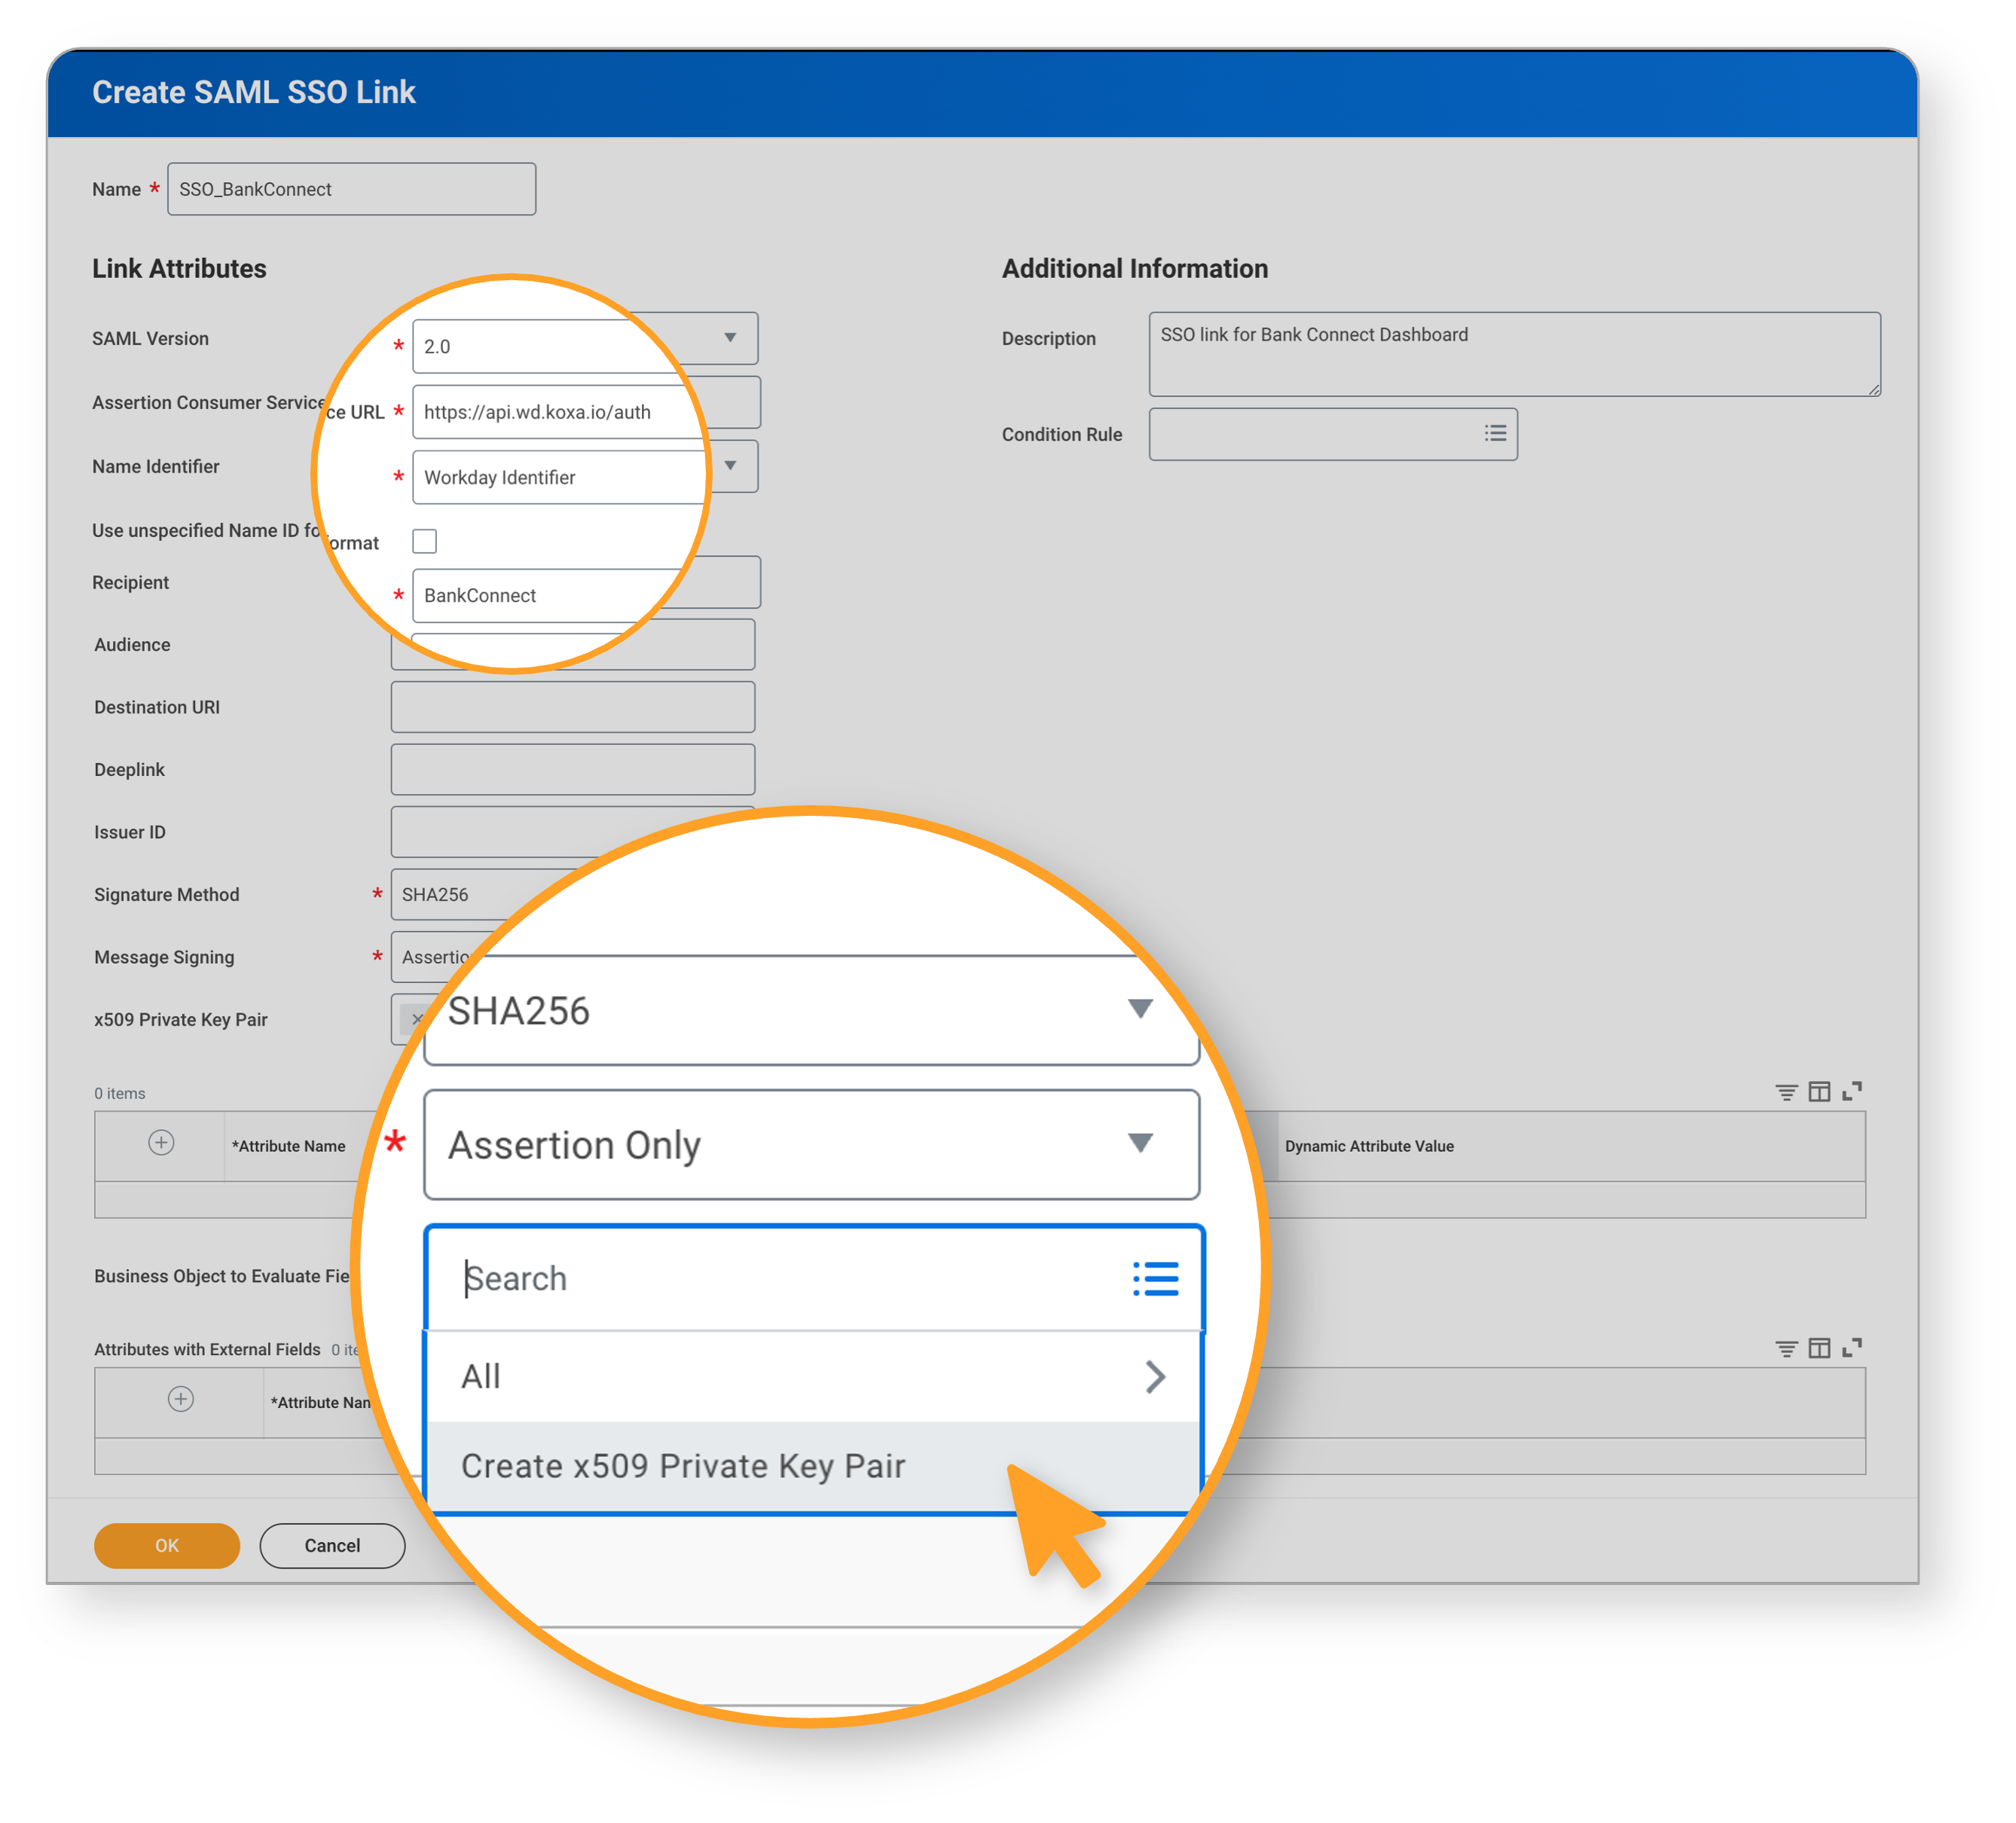Click the Name field containing SSO_BankConnect

351,189
